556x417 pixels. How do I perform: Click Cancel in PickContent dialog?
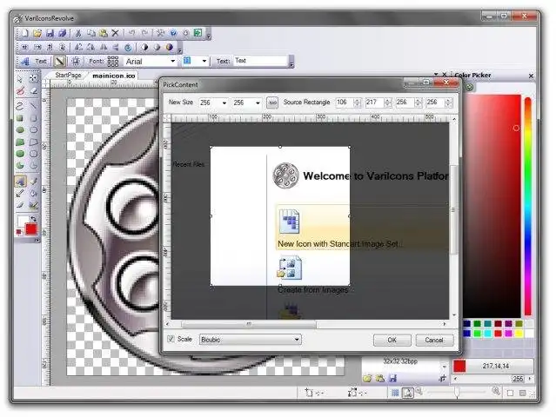(434, 341)
